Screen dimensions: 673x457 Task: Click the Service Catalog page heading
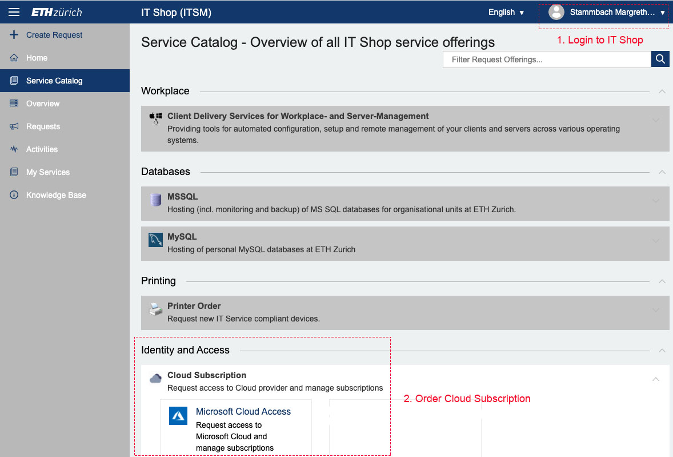tap(318, 42)
